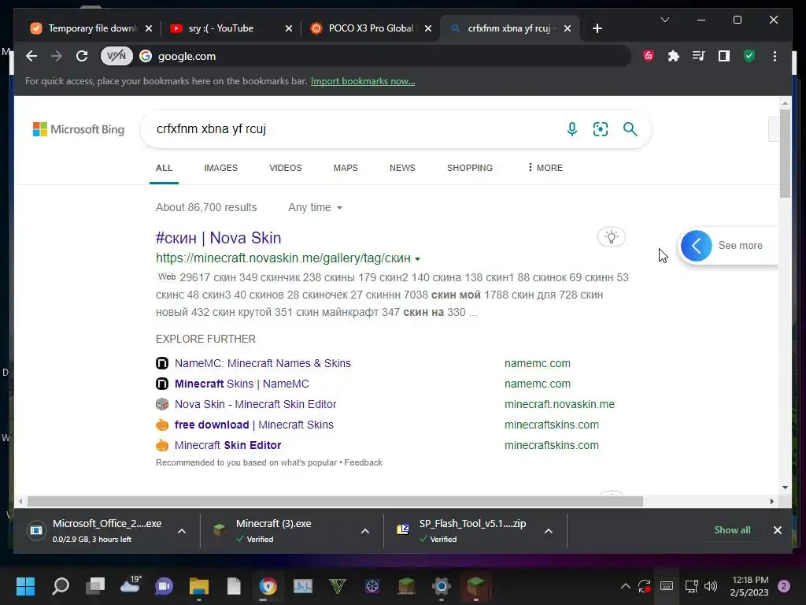Switch to sry :( - YouTube tab
Image resolution: width=806 pixels, height=605 pixels.
click(231, 28)
